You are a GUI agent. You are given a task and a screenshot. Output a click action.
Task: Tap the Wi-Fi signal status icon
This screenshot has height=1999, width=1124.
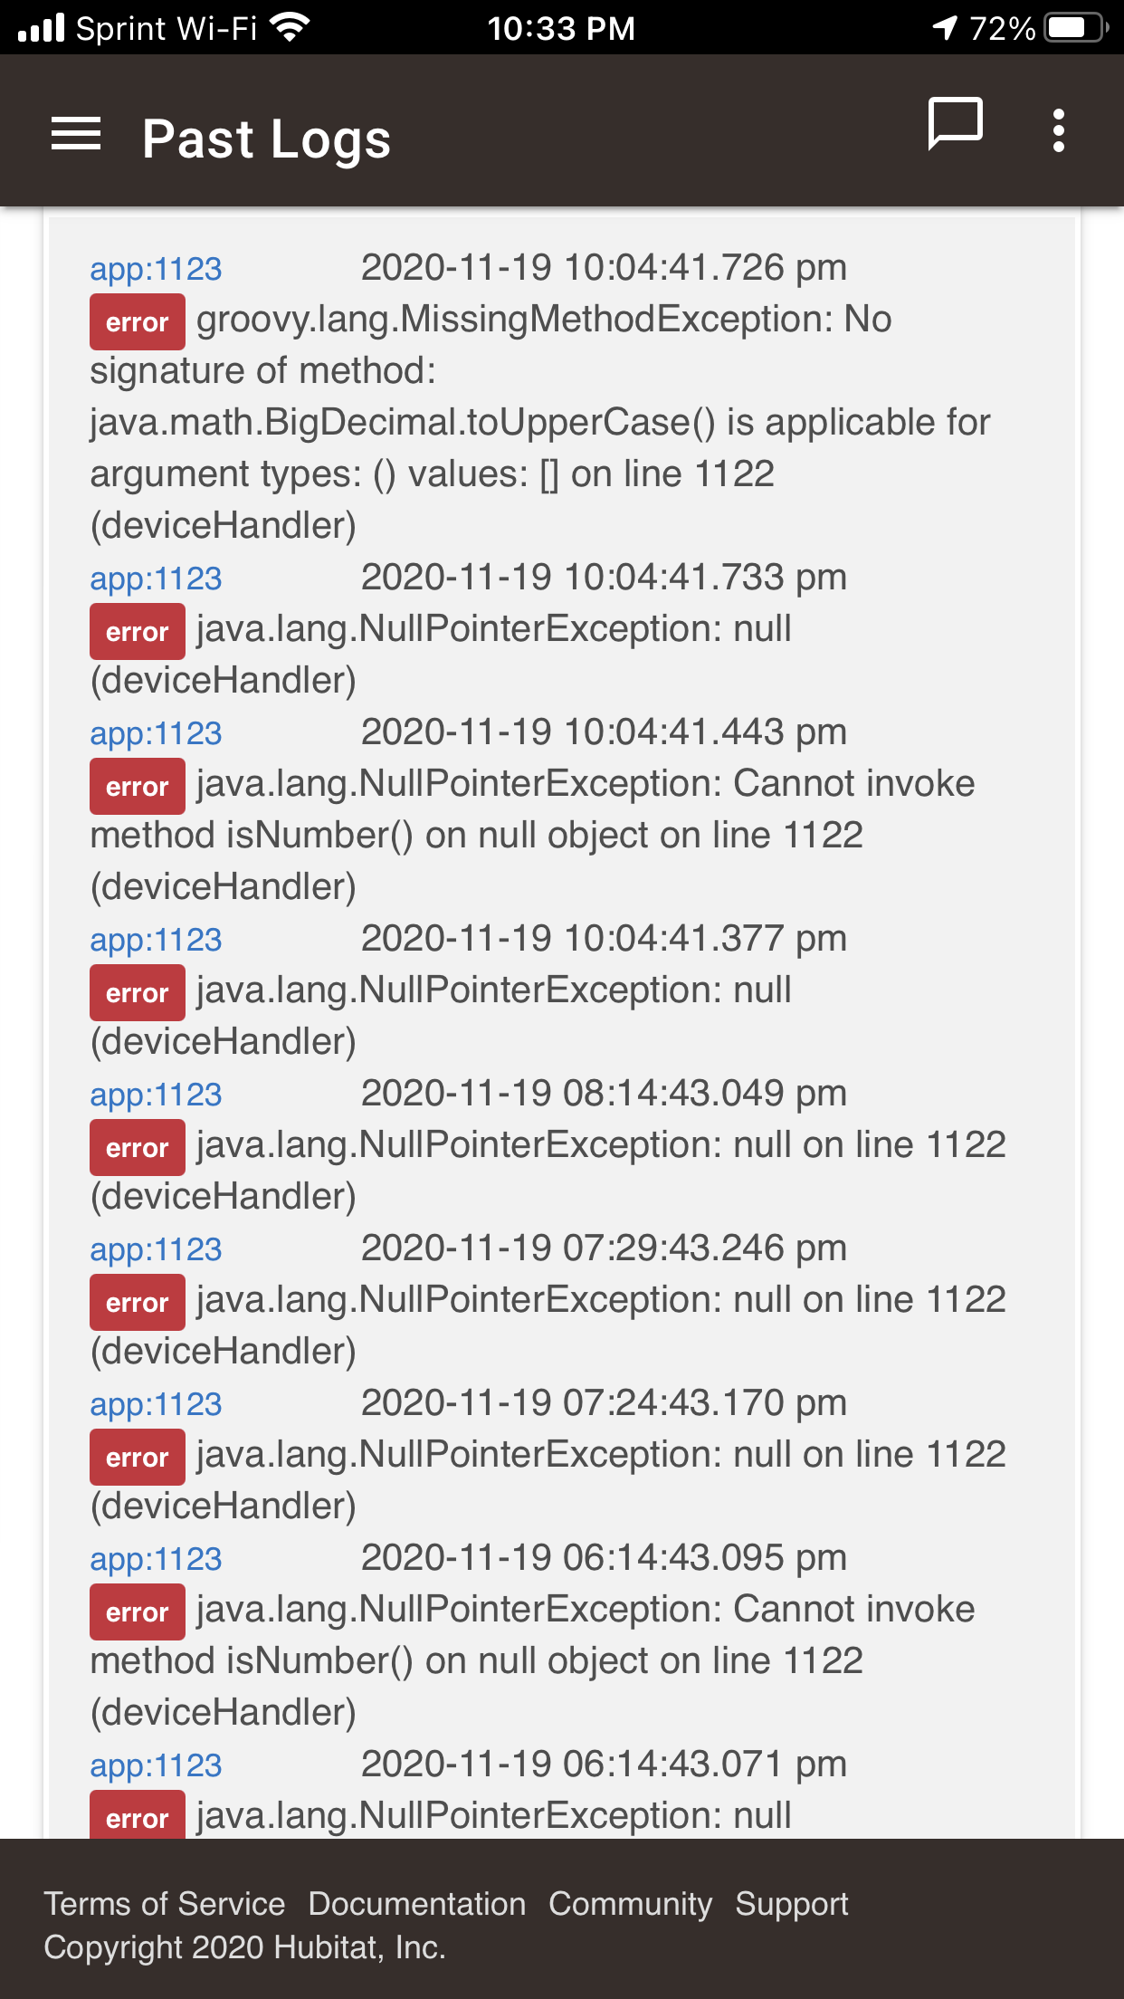[x=290, y=27]
